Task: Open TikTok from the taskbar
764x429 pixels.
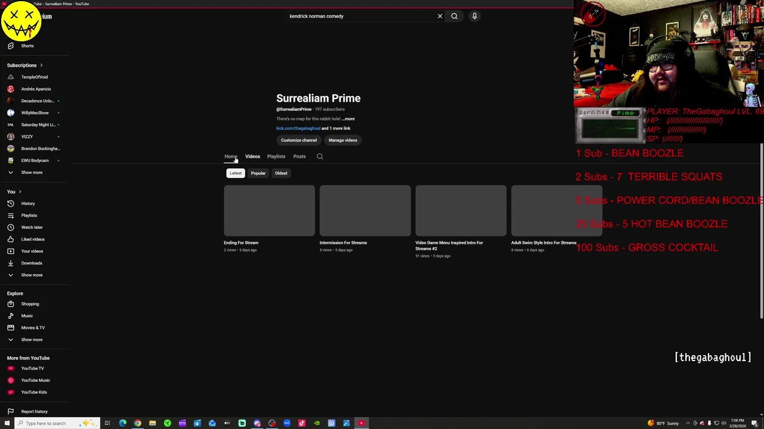Action: pos(301,423)
